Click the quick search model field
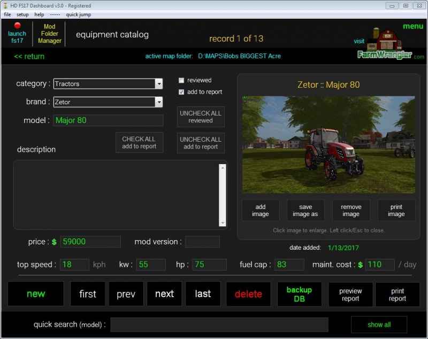Viewport: 428px width, 339px height. coord(219,325)
